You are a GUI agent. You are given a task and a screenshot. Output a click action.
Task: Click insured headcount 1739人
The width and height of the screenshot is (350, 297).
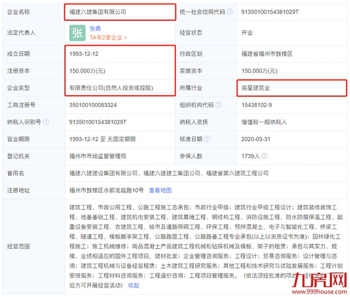(251, 156)
